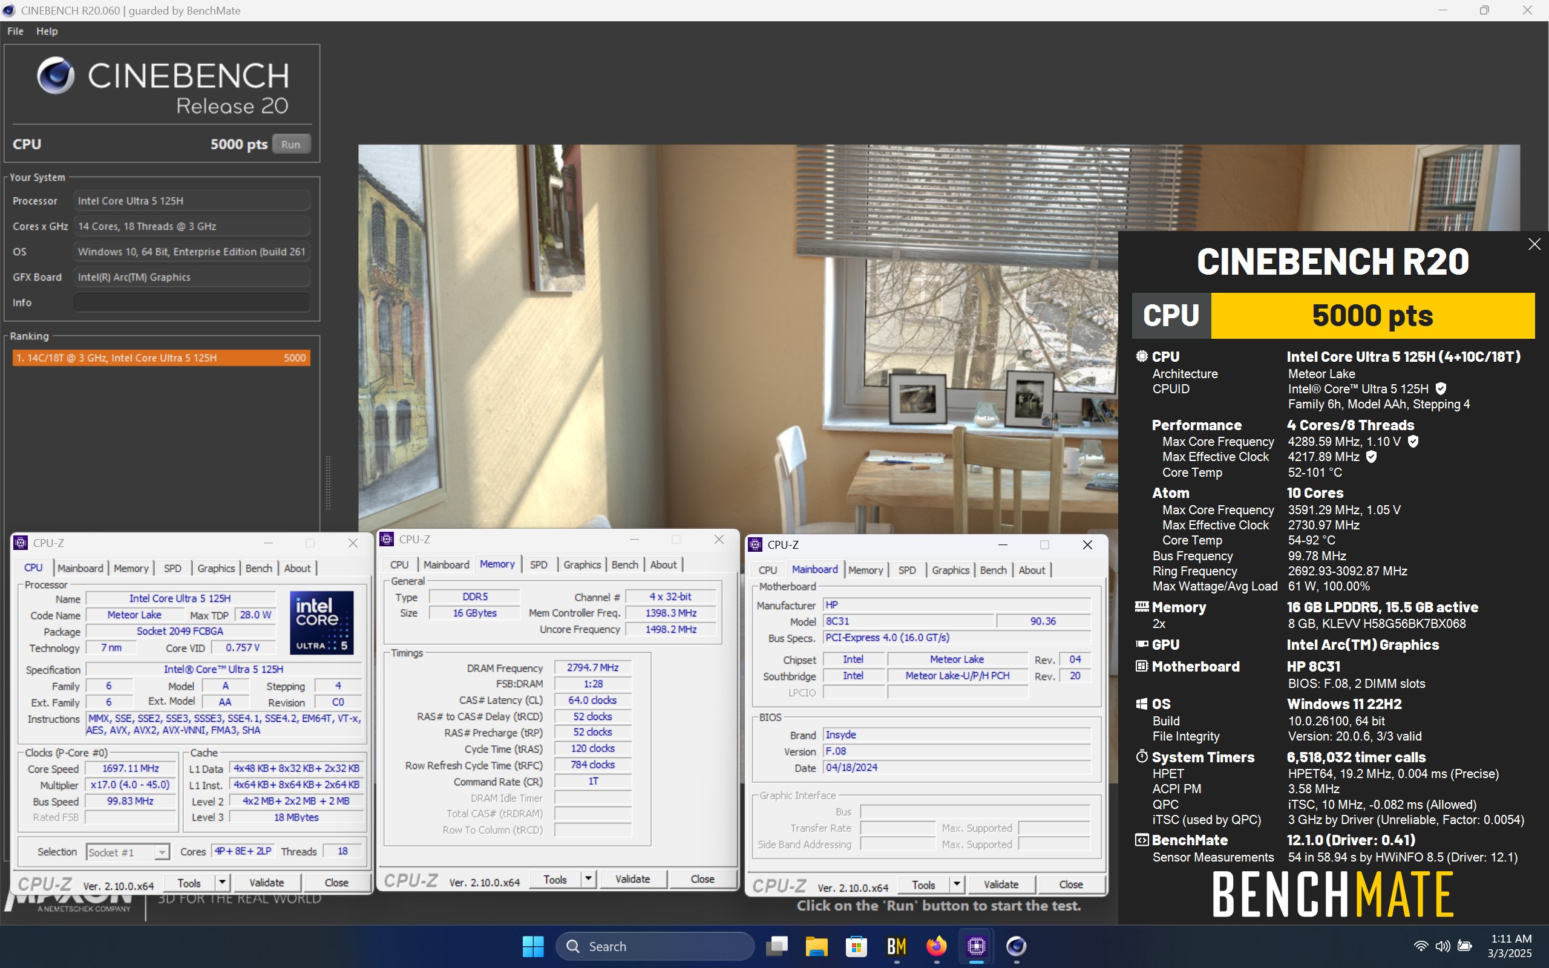Switch to CPU-Z taskbar icon
This screenshot has width=1549, height=968.
(x=976, y=946)
